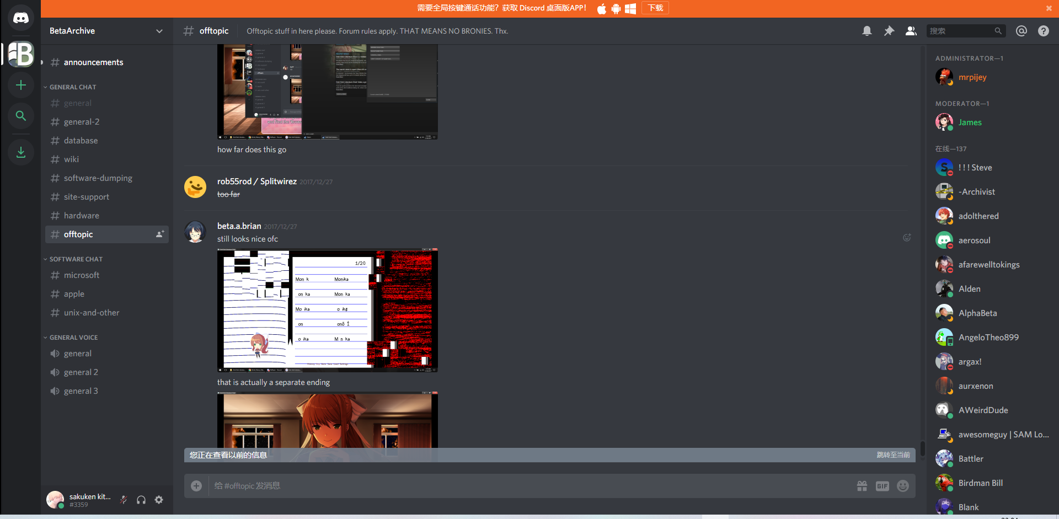Screen dimensions: 1059x519
Task: Select member AngeloTheo899
Action: (992, 338)
